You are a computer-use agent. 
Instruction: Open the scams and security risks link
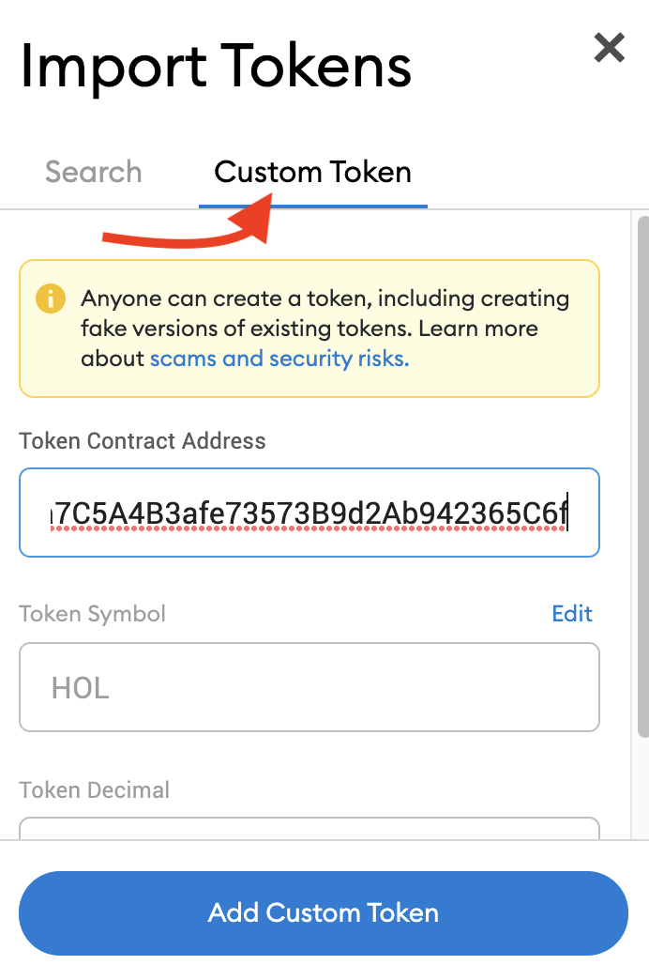pyautogui.click(x=279, y=359)
